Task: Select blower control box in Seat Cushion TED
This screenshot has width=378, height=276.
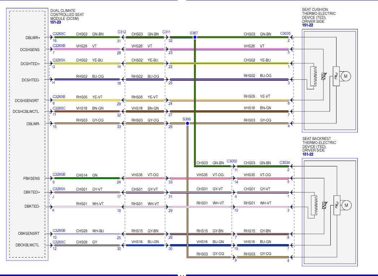Action: 336,76
